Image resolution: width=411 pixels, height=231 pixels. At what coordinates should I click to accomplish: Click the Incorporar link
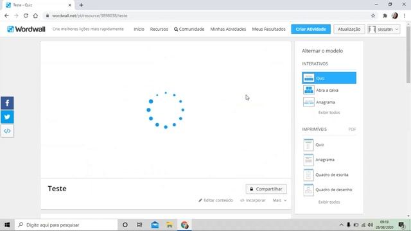(253, 200)
